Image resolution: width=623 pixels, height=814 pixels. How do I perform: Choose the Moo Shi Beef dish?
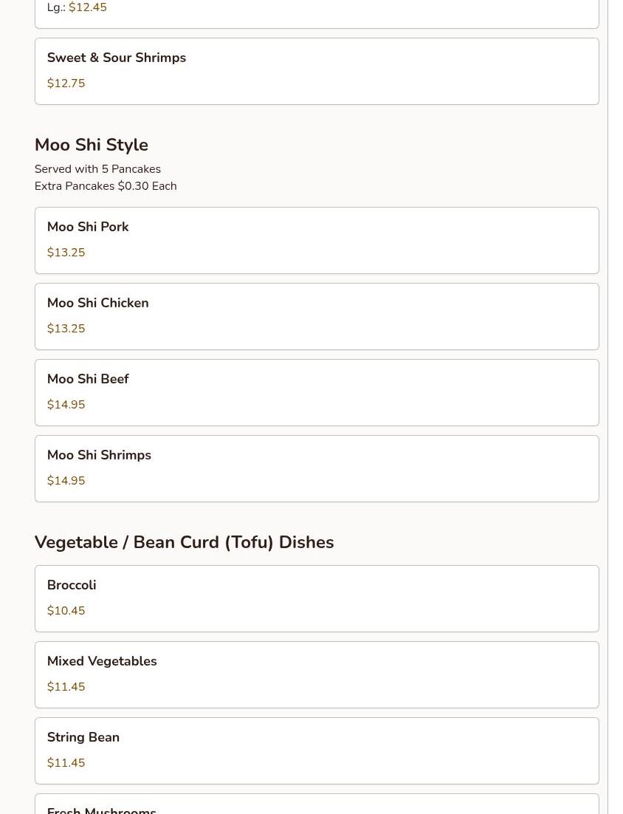click(316, 392)
